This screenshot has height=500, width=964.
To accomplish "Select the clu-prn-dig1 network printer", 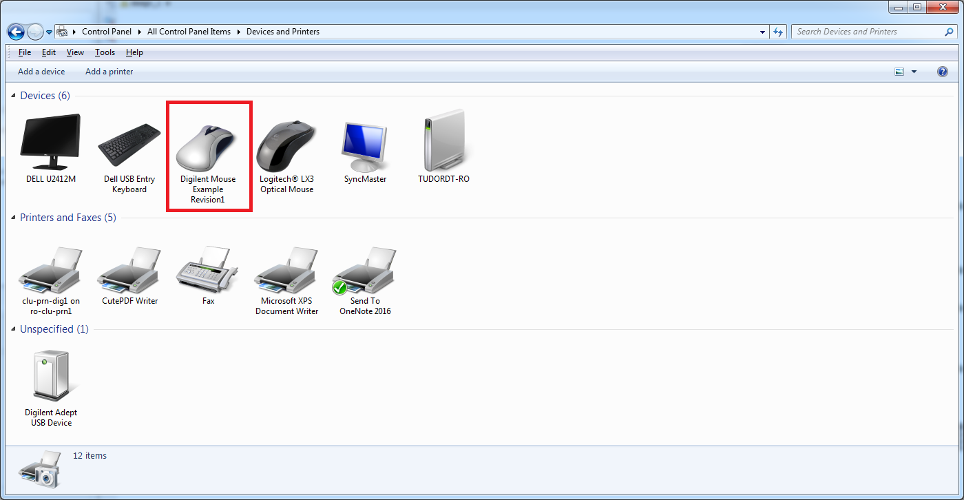I will pos(51,269).
